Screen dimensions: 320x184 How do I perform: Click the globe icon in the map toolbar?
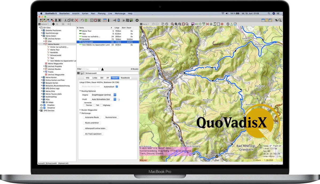pyautogui.click(x=227, y=24)
